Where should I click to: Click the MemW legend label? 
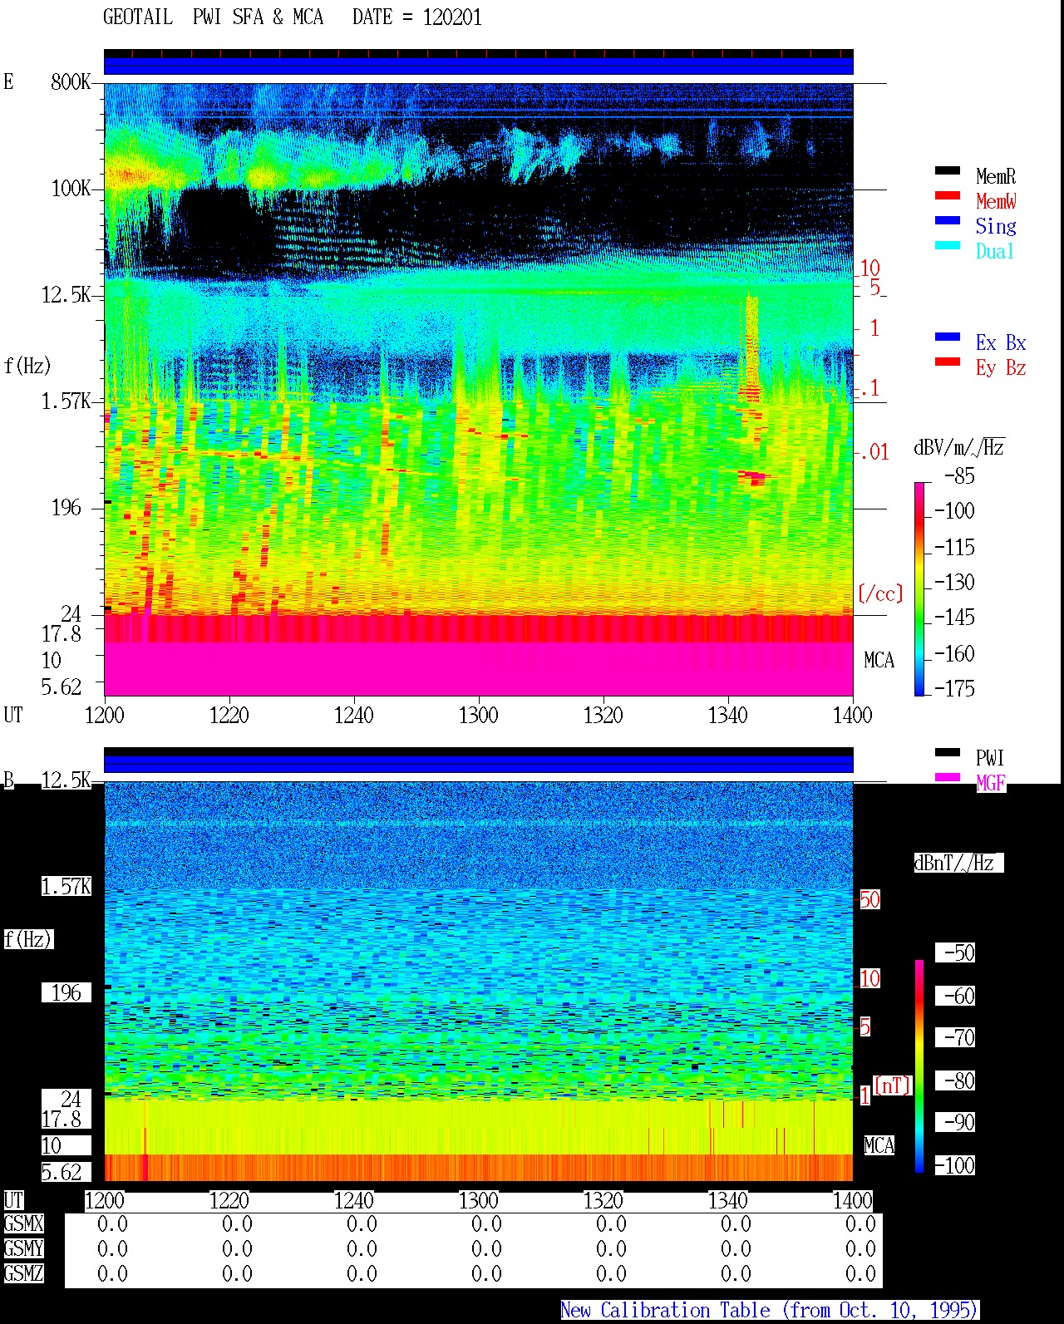(x=996, y=201)
